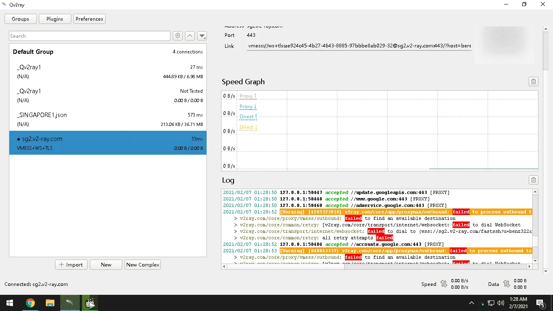Clear the Log with trash icon

(x=534, y=180)
